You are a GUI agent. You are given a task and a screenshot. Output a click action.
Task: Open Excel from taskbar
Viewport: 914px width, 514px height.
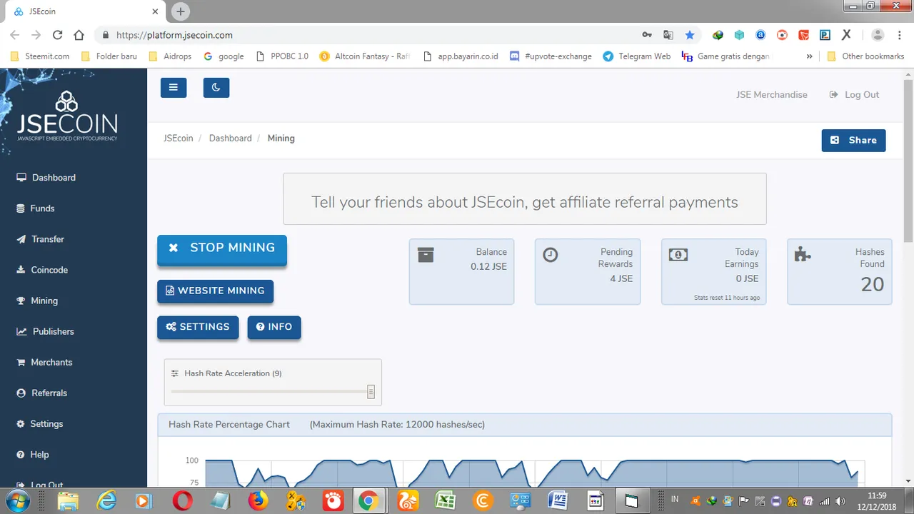tap(445, 500)
